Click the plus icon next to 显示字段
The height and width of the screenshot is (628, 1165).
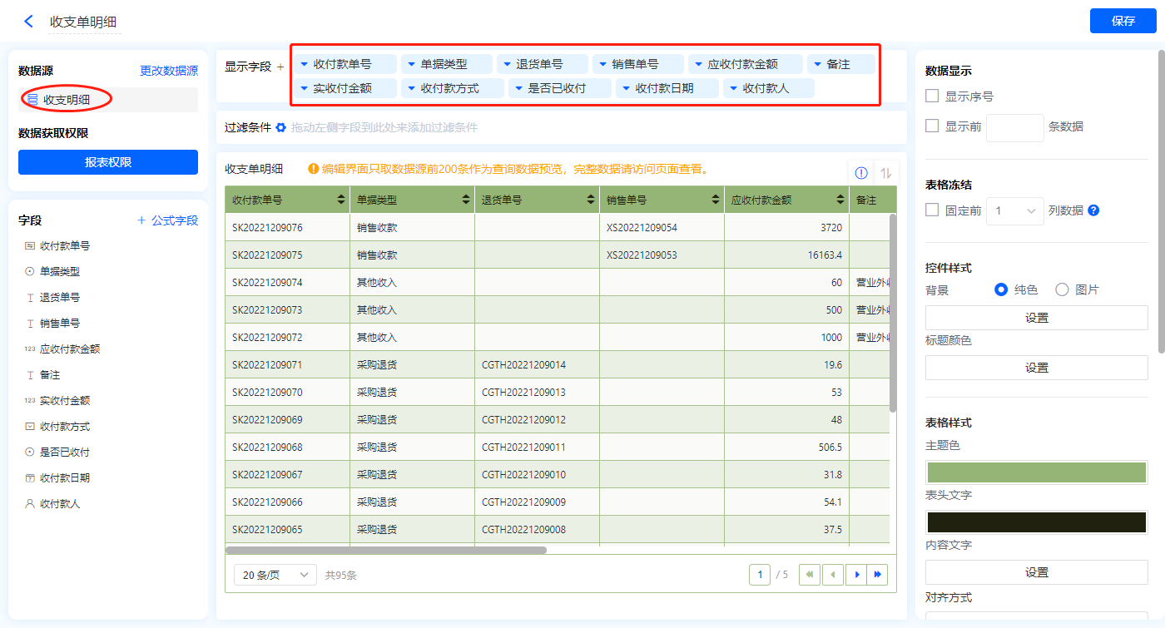pyautogui.click(x=280, y=67)
